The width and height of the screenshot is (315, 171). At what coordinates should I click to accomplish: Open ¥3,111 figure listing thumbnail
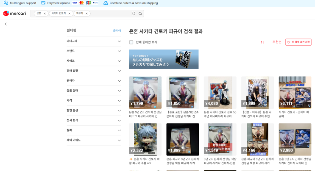point(295,92)
